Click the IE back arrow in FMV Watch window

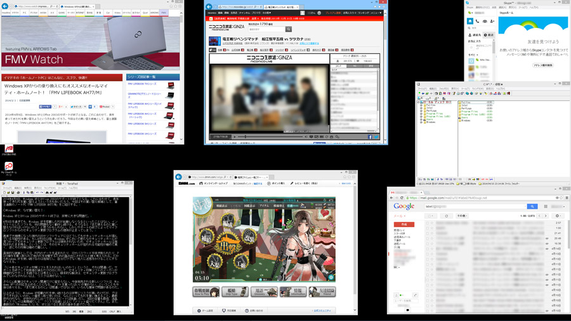(x=4, y=6)
